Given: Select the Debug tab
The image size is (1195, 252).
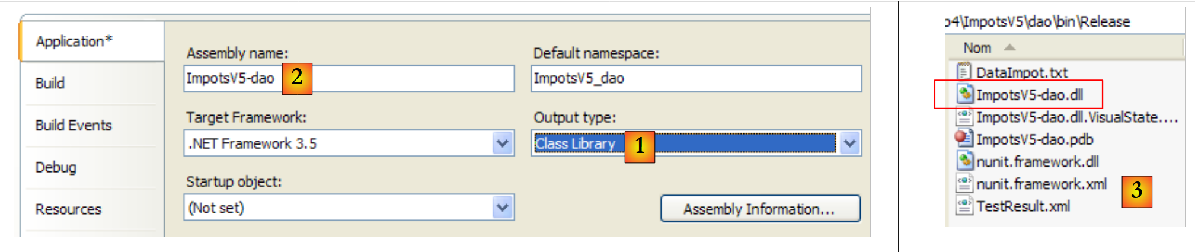Looking at the screenshot, I should (x=56, y=167).
